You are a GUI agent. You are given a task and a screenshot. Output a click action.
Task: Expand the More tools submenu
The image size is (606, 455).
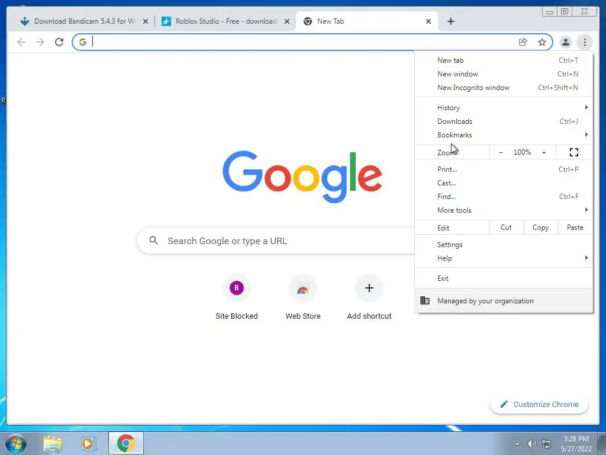coord(504,210)
